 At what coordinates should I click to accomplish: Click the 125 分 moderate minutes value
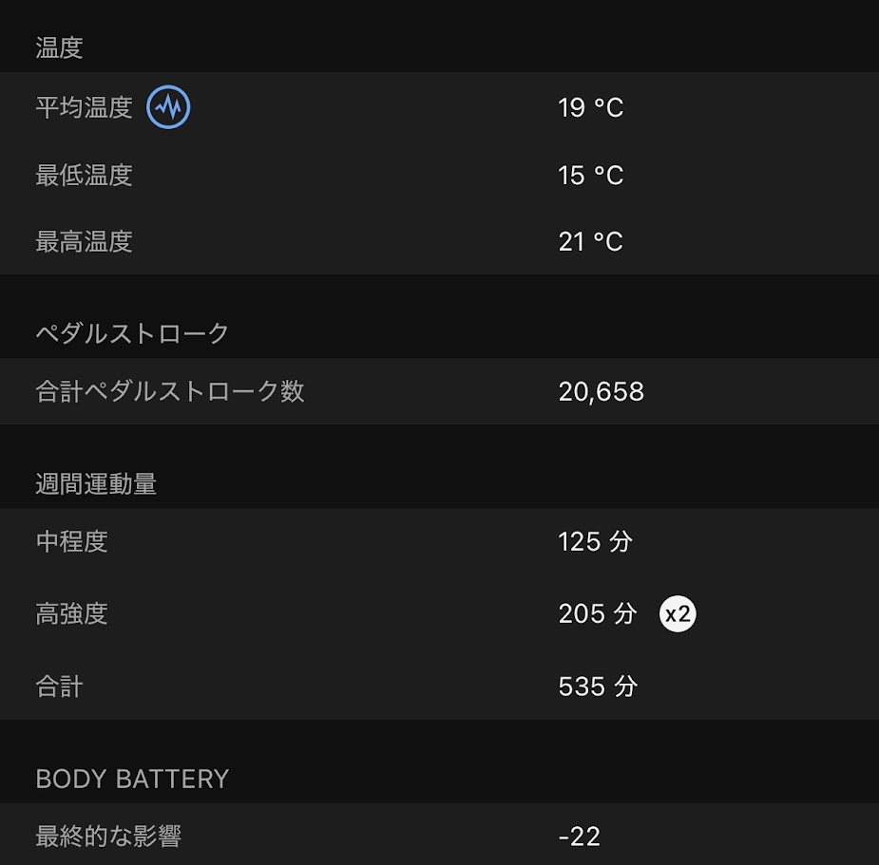[595, 542]
